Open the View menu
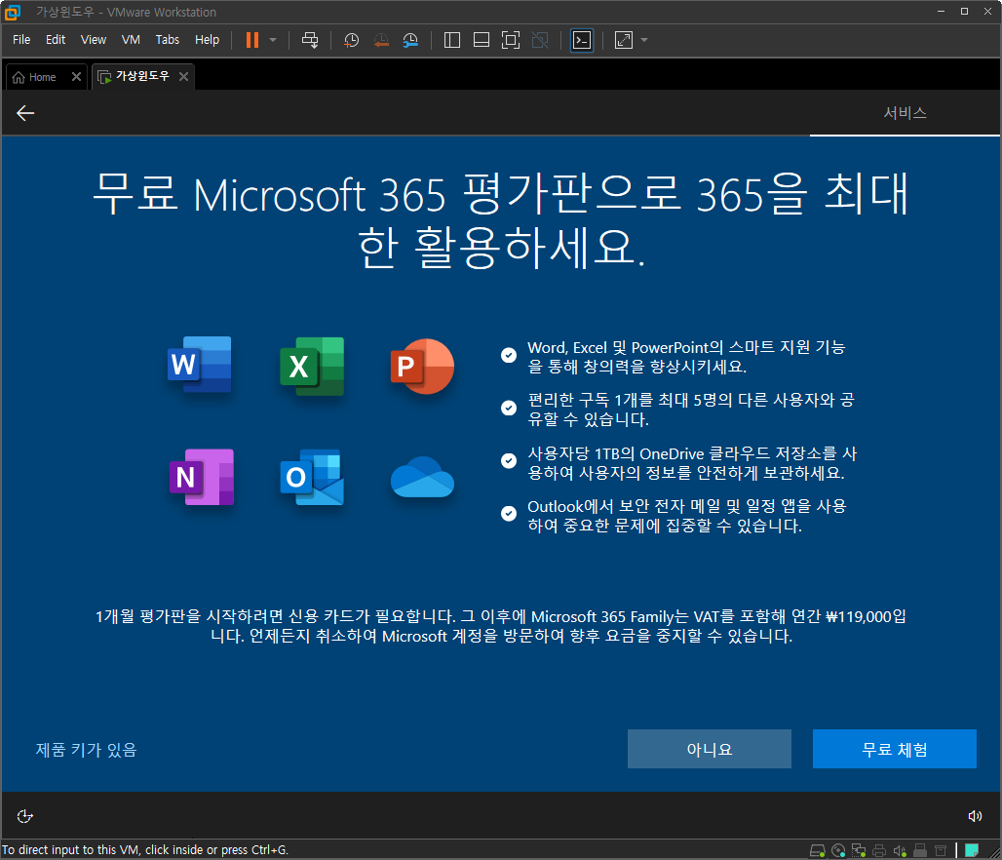 94,40
